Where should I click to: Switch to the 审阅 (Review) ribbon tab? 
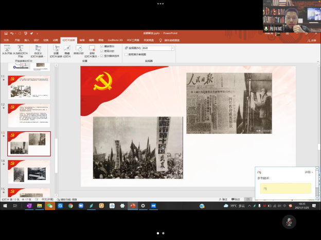pyautogui.click(x=82, y=40)
